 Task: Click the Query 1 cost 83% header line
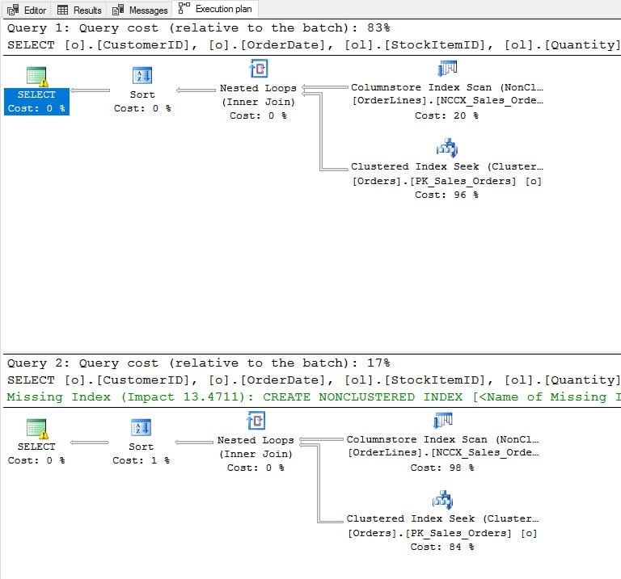198,28
